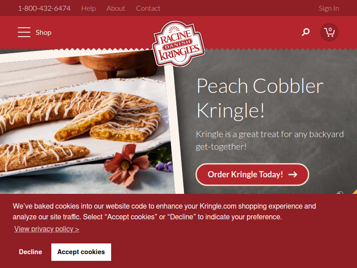Open the Contact page
The image size is (357, 268).
tap(148, 8)
